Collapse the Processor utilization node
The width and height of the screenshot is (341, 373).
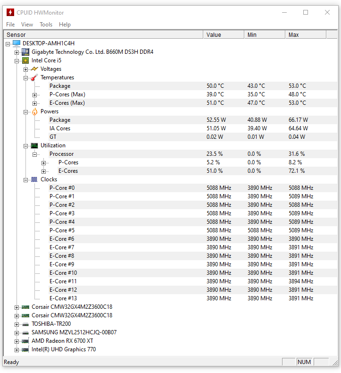point(35,154)
